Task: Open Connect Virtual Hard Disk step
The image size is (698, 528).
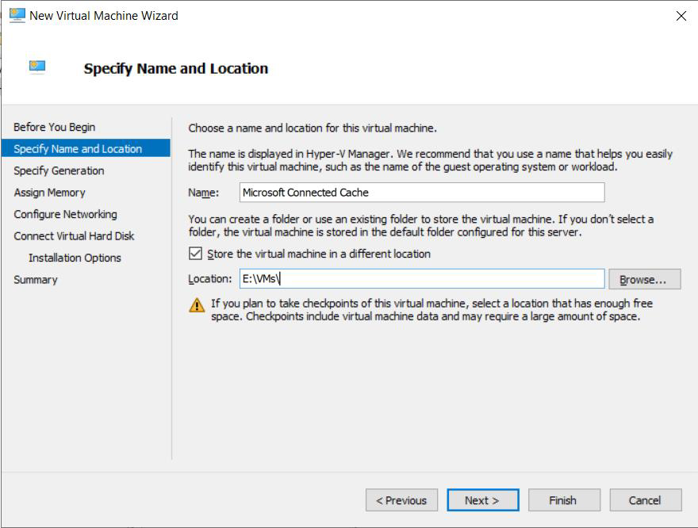Action: coord(74,236)
